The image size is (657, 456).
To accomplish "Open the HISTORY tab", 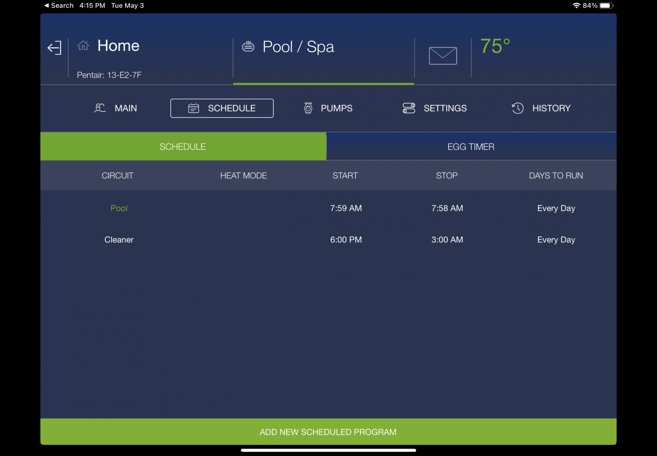I will pos(541,108).
